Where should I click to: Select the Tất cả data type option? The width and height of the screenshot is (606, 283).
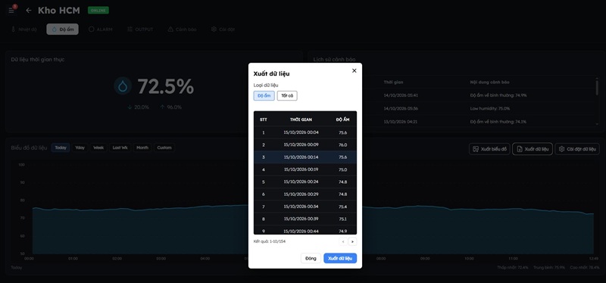point(287,96)
